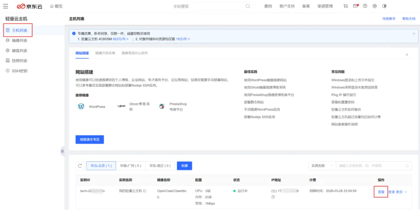Image resolution: width=420 pixels, height=222 pixels.
Task: Refresh the instance list
Action: click(x=80, y=166)
